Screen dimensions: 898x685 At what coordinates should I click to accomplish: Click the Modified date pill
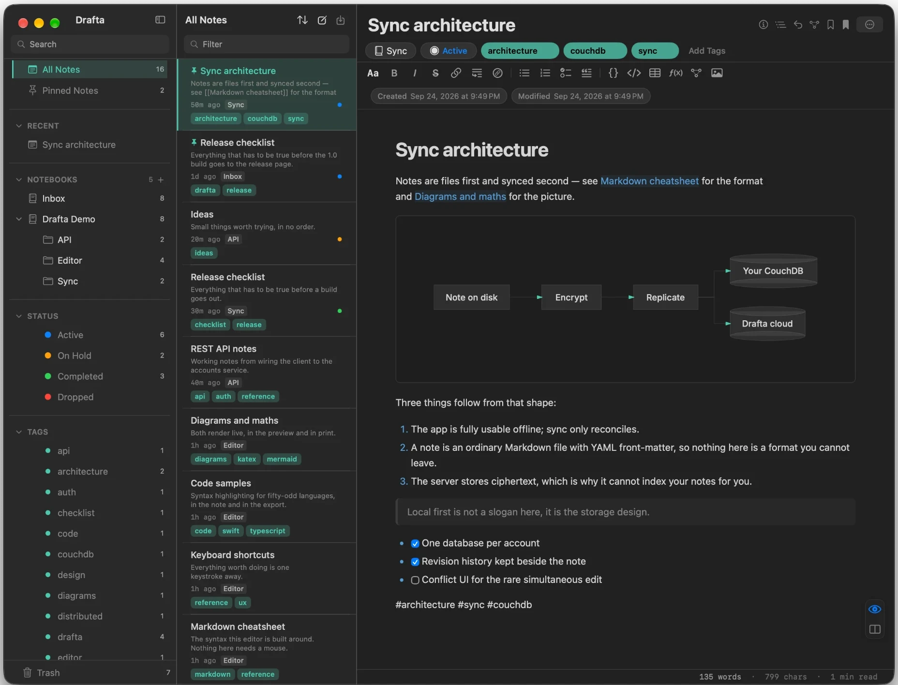pos(581,96)
